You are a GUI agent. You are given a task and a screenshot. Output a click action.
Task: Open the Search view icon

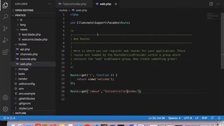5,17
